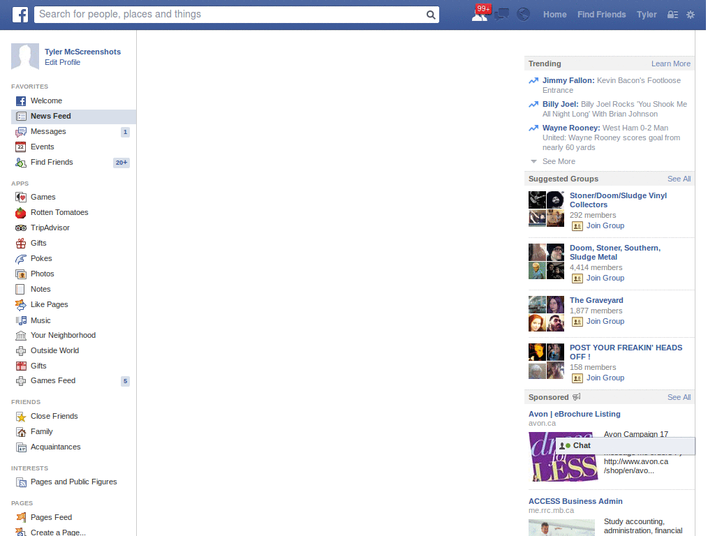Click the Messages sidebar icon
The width and height of the screenshot is (715, 536).
pos(20,132)
